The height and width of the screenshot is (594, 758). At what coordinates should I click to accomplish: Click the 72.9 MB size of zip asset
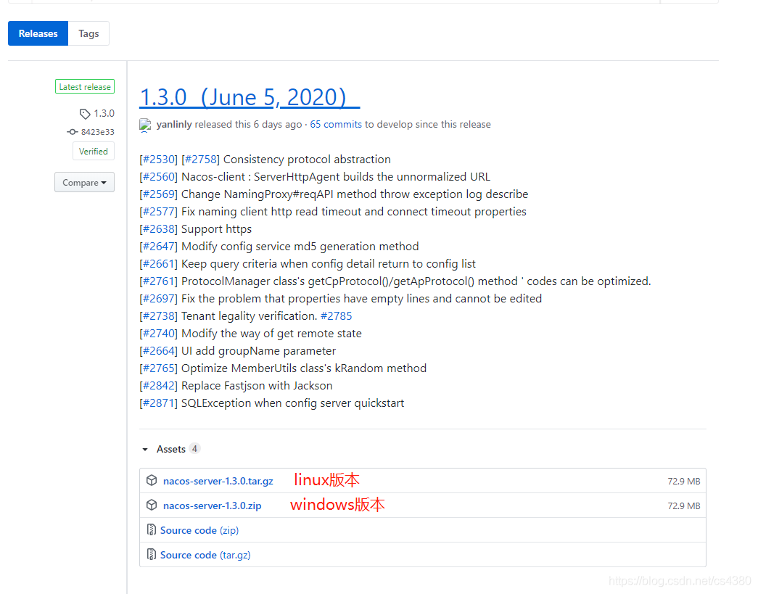683,506
